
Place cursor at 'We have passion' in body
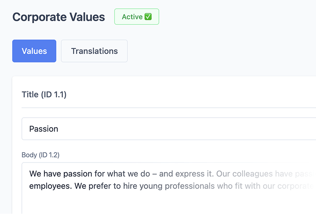point(56,174)
